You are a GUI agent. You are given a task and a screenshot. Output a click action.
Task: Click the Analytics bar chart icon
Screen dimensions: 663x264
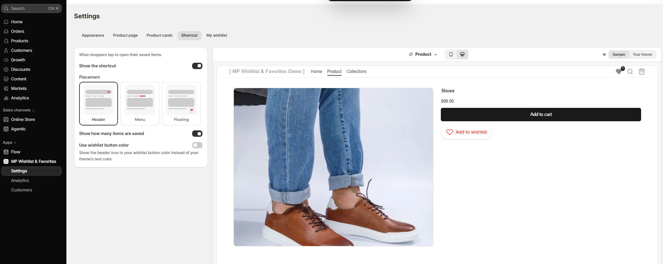tap(6, 98)
